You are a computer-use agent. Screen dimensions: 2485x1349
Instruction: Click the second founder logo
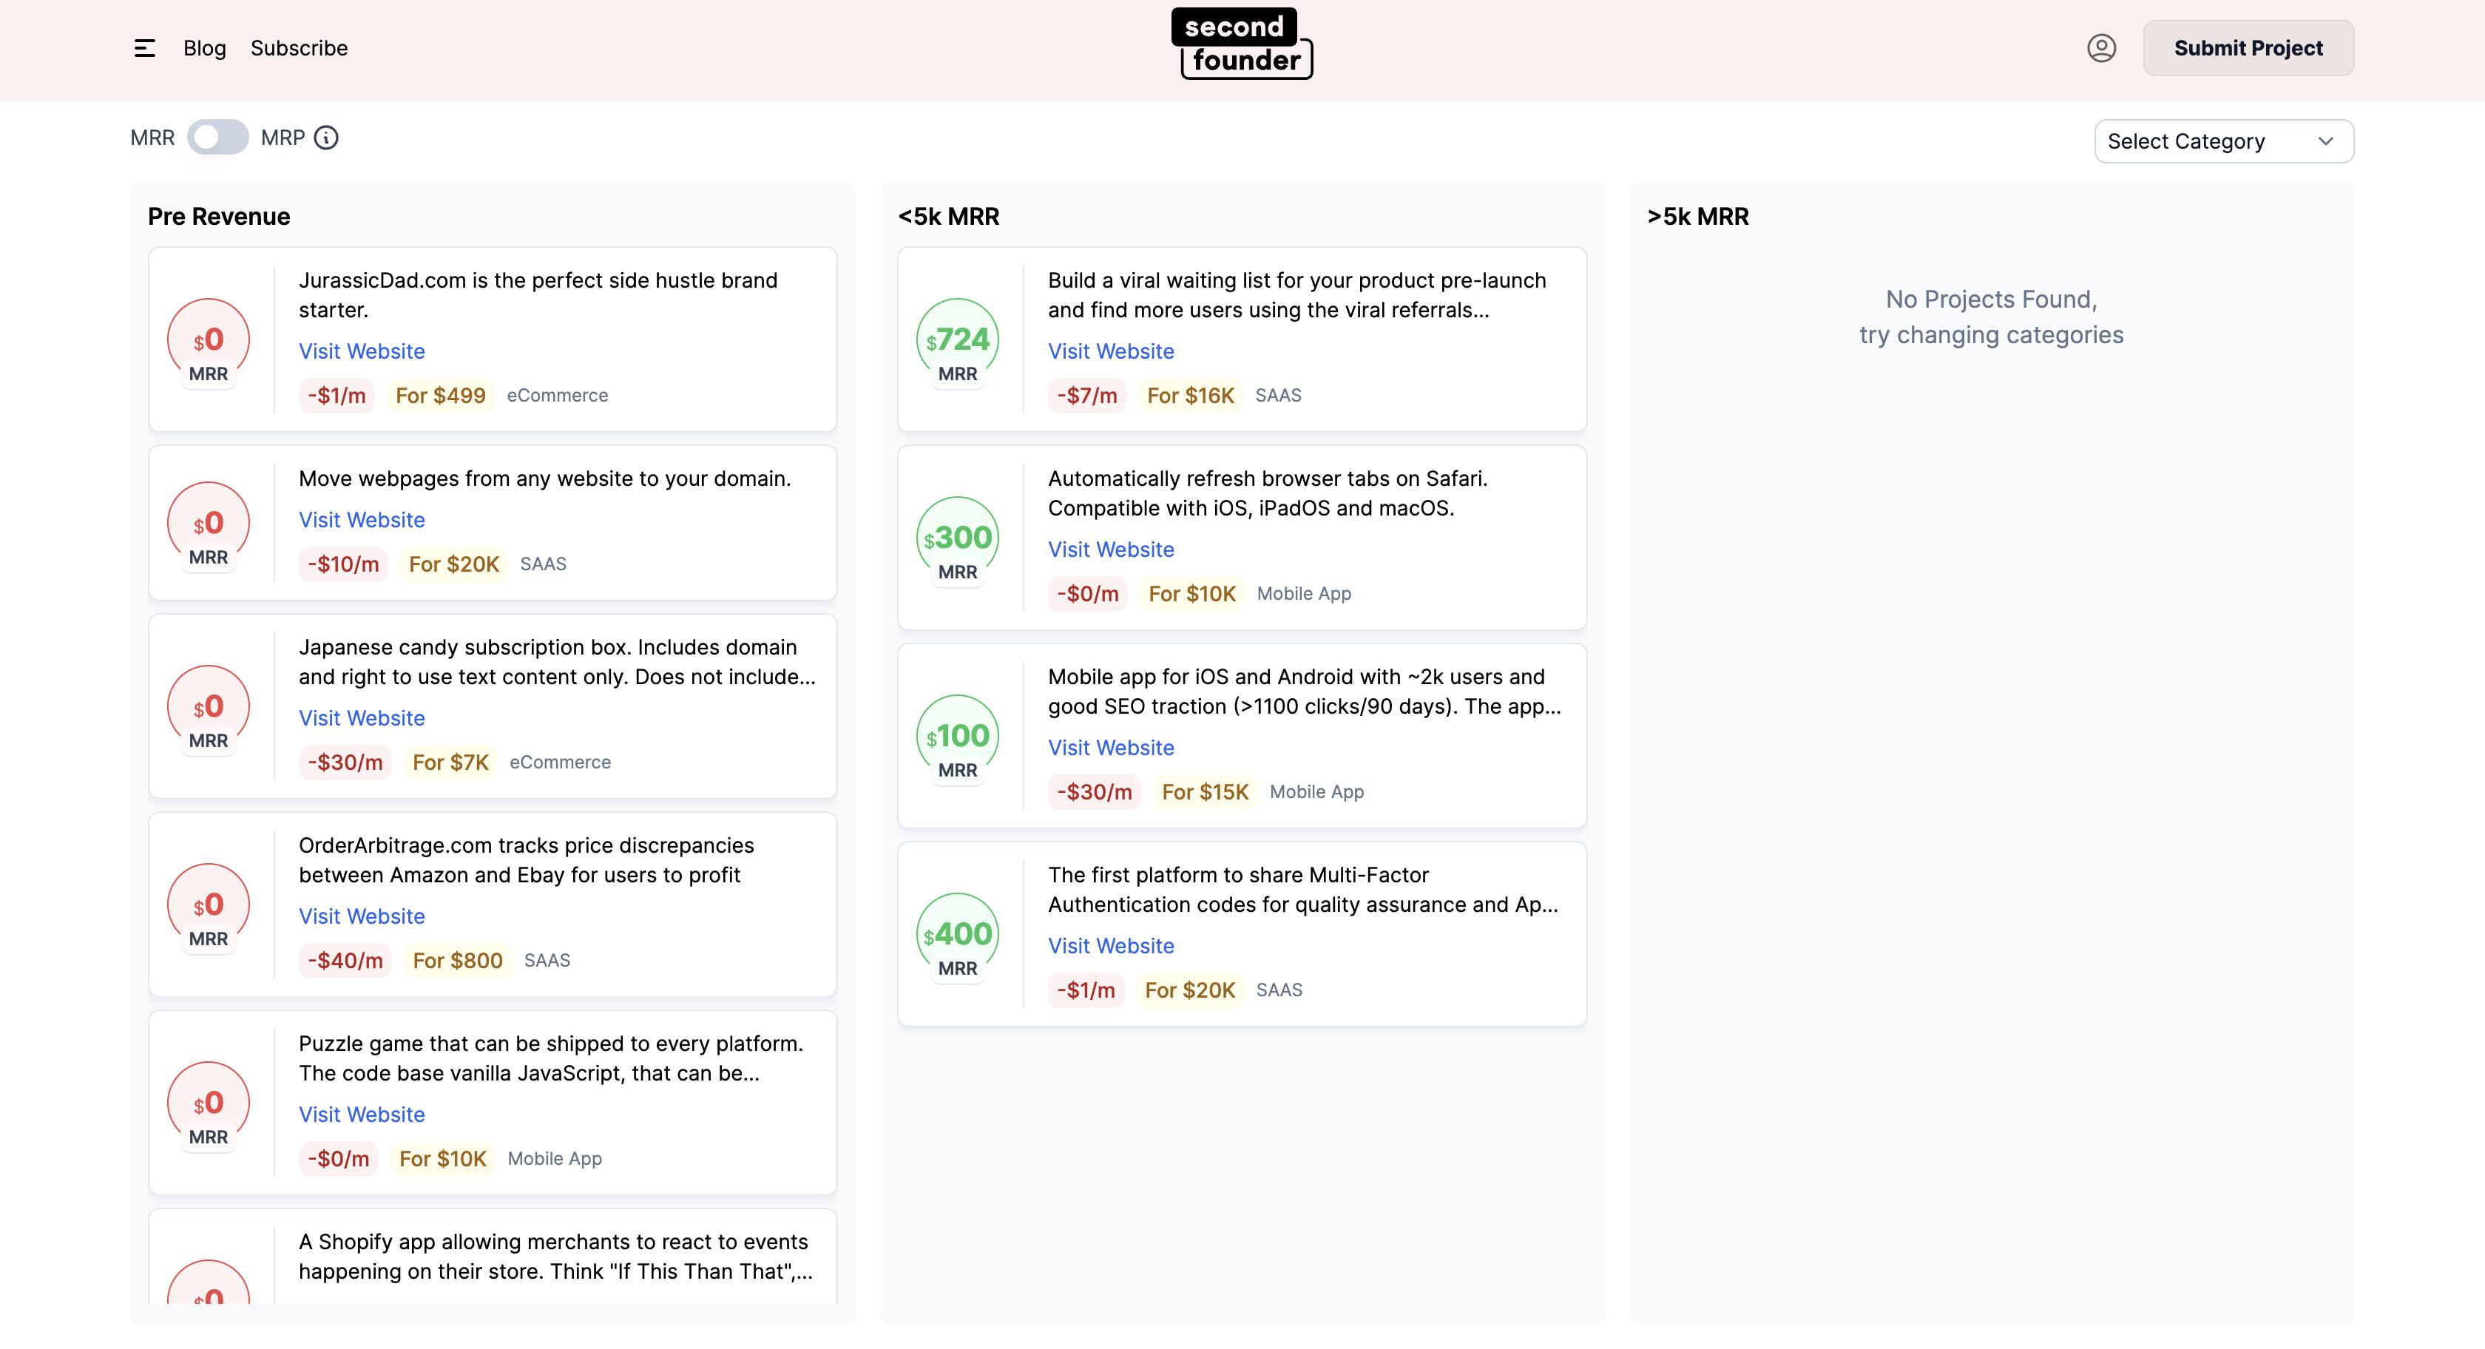coord(1242,44)
